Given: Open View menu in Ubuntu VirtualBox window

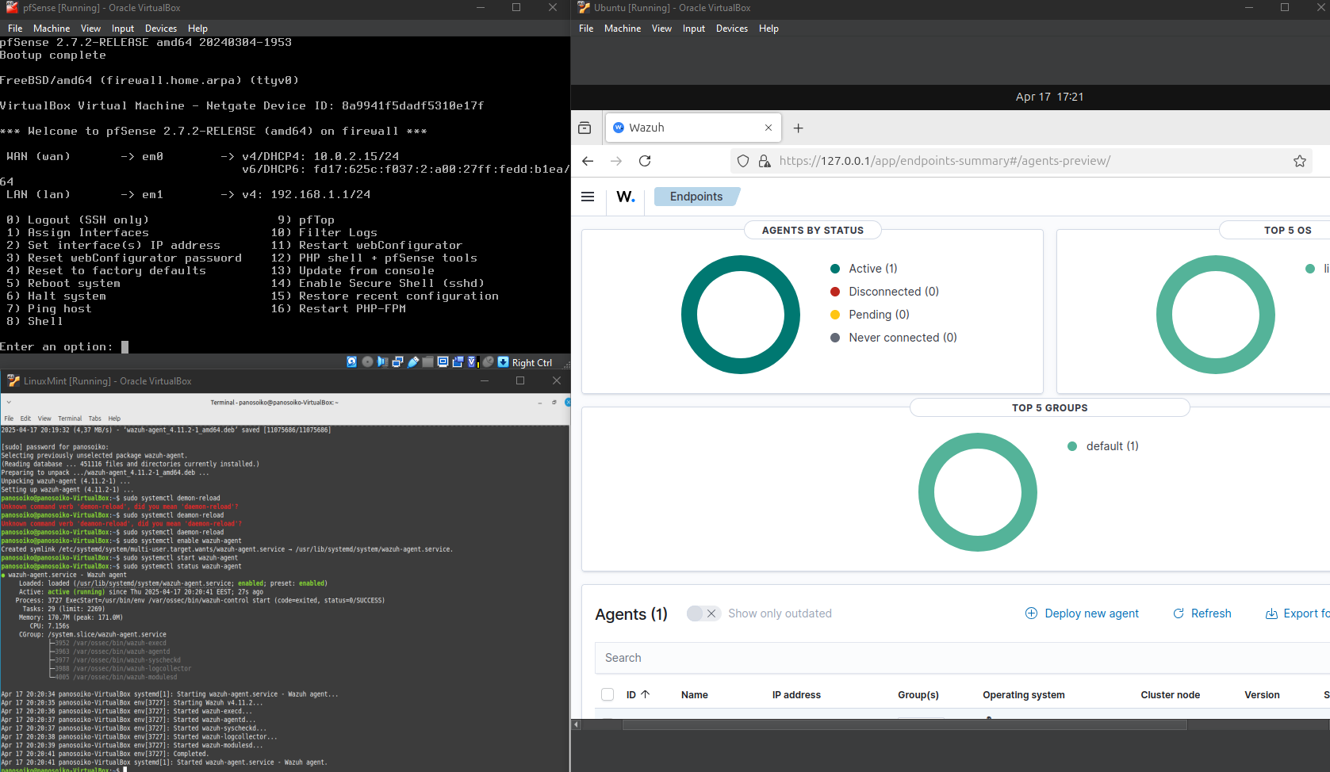Looking at the screenshot, I should click(661, 29).
